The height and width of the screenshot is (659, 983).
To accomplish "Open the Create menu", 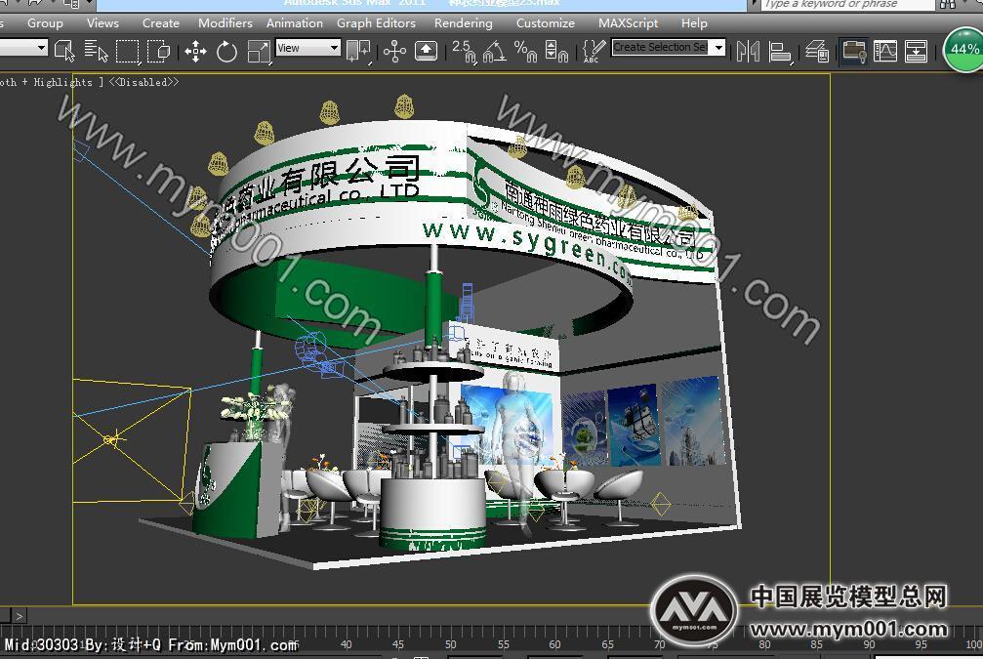I will [x=160, y=23].
